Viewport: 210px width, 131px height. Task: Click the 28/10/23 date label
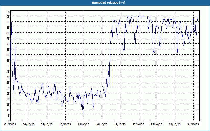(175, 124)
